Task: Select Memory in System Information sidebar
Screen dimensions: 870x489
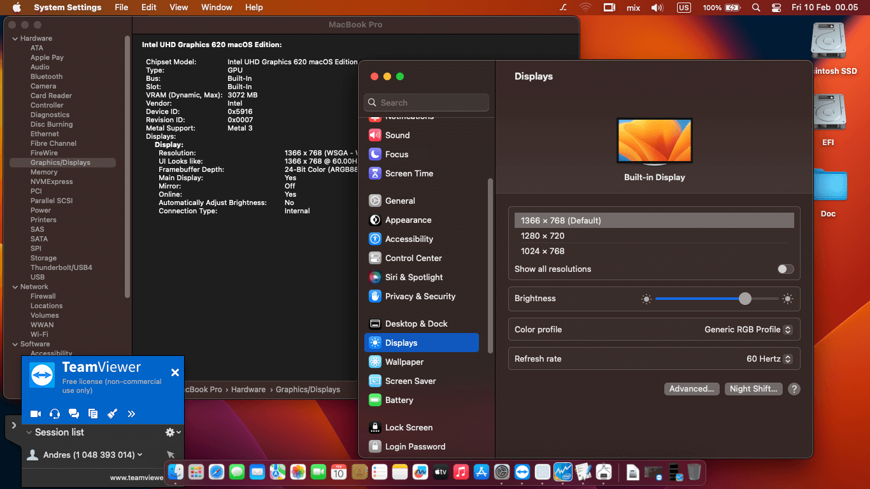Action: point(44,172)
